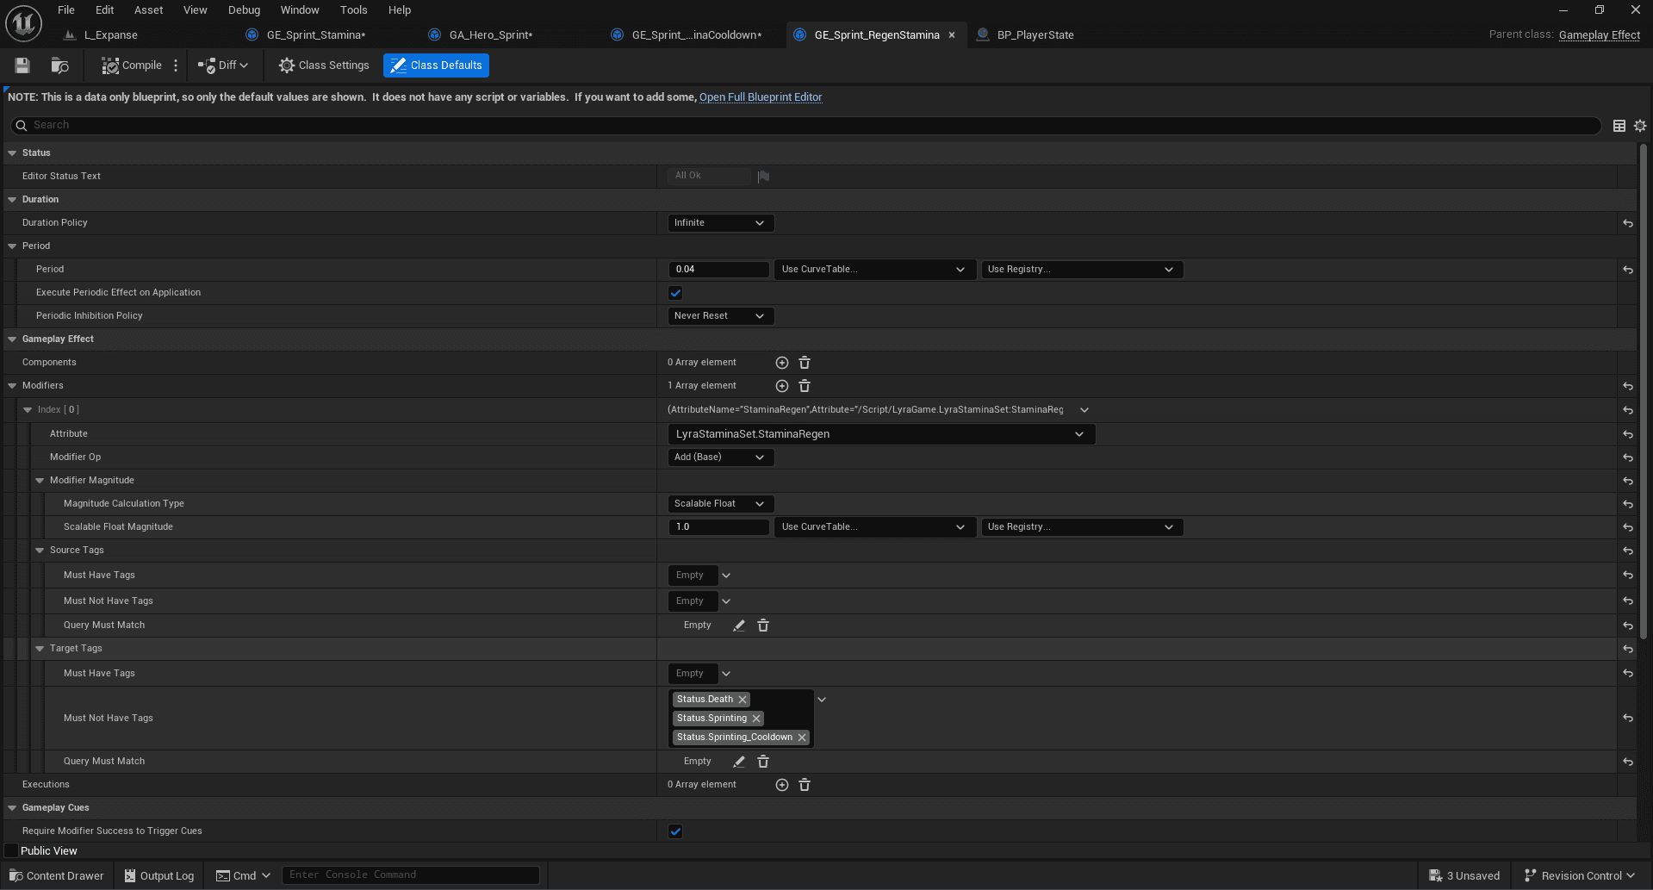
Task: Open Periodic Inhibition Policy dropdown
Action: click(721, 316)
